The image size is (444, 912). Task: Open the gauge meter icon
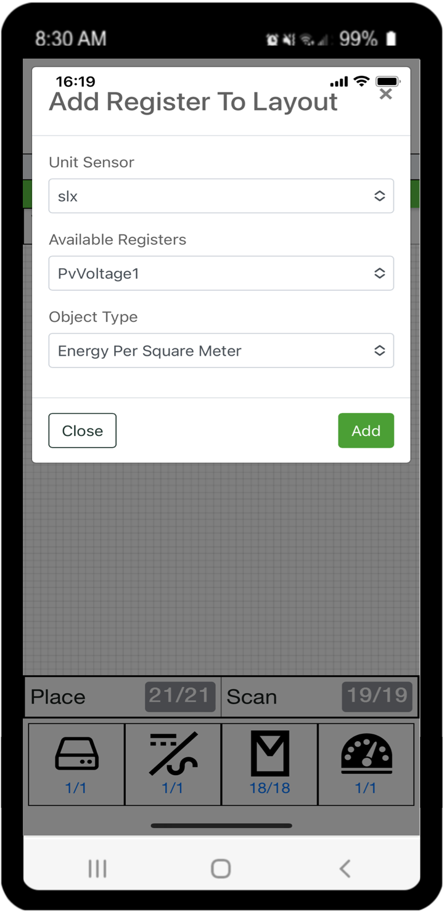[366, 754]
